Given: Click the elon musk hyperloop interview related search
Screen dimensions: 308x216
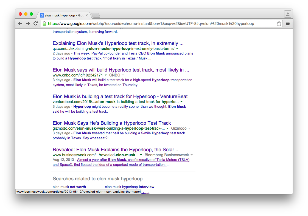Looking at the screenshot, I should tap(130, 187).
